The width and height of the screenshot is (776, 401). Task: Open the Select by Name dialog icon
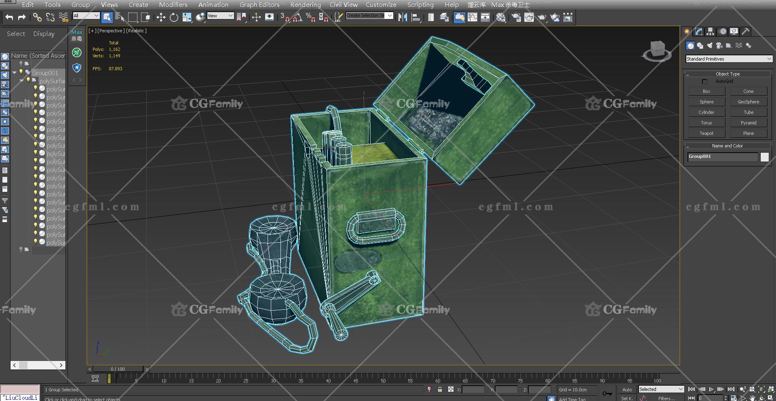pos(120,17)
